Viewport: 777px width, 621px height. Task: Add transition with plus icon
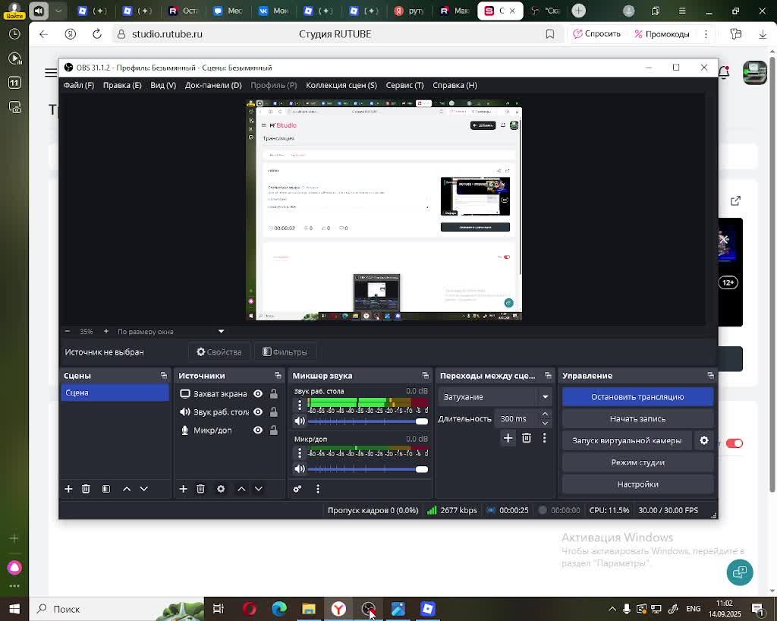coord(508,438)
